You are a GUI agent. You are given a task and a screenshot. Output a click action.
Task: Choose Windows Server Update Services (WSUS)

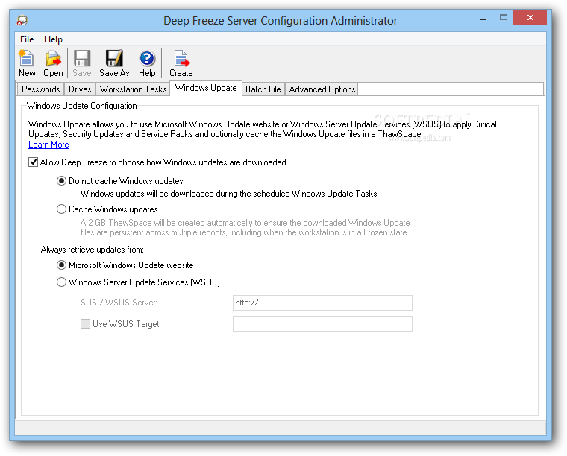[61, 282]
